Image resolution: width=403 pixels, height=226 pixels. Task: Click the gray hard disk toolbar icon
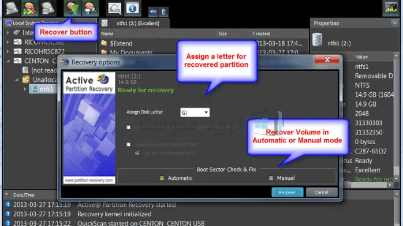point(12,8)
